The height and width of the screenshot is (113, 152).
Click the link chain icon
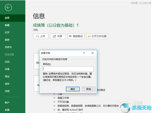point(70,36)
